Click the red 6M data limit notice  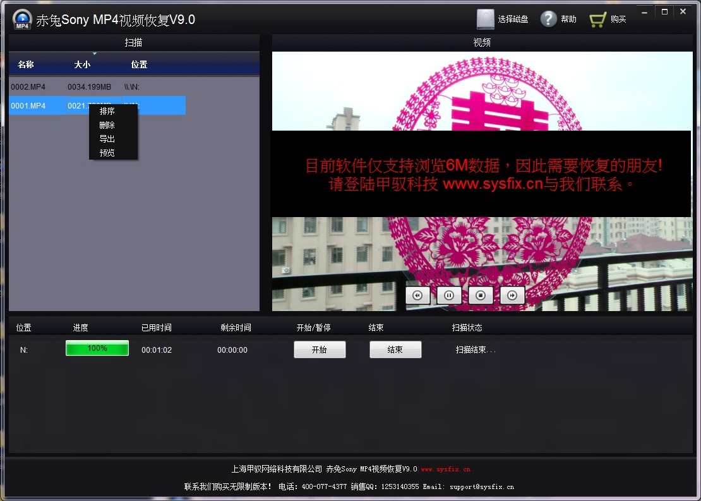482,174
